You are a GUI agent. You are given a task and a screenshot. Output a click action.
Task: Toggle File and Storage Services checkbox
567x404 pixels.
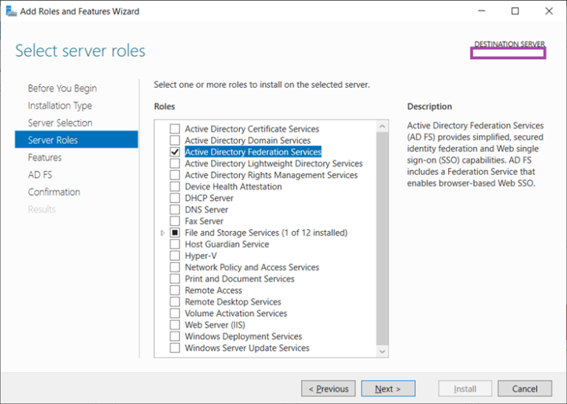point(175,233)
